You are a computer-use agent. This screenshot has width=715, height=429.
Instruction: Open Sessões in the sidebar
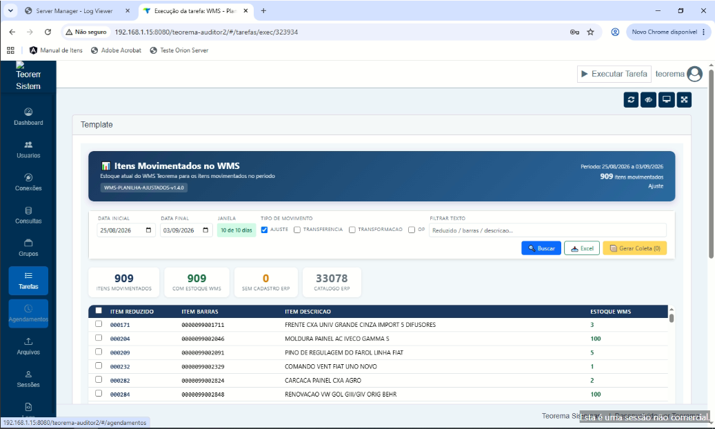pos(28,379)
